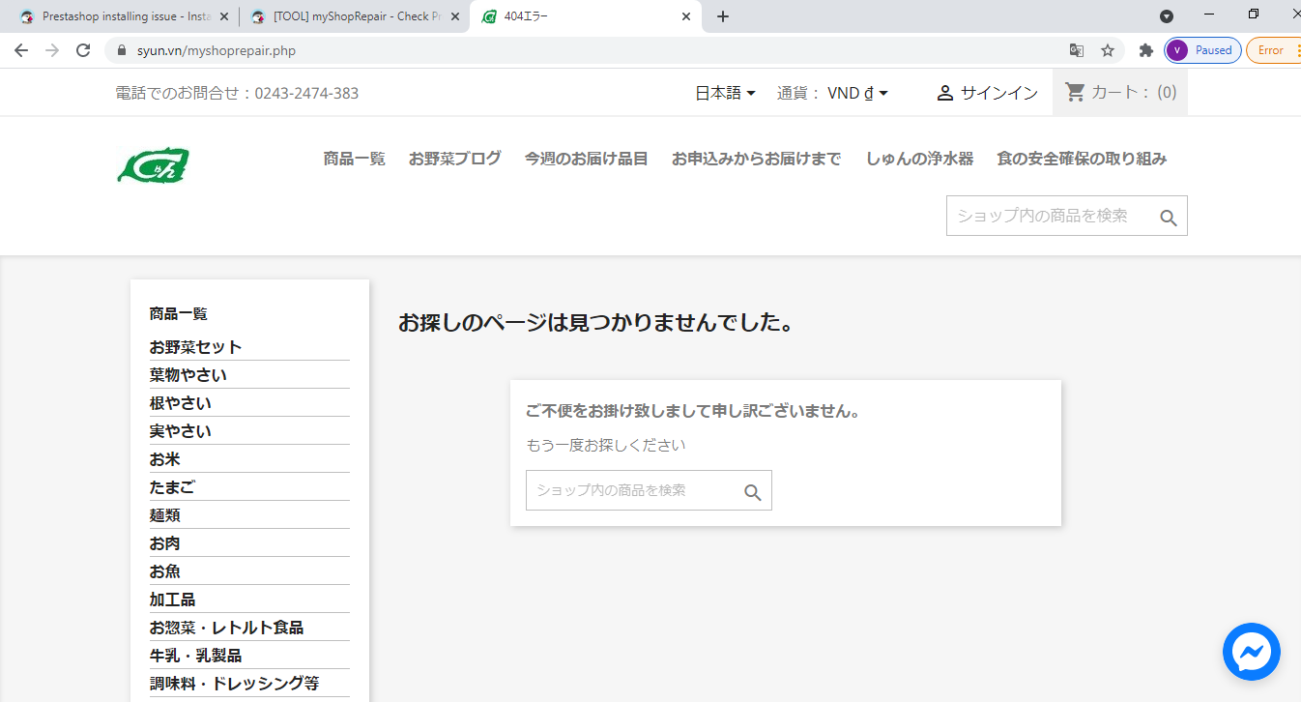
Task: Open the tab search dropdown arrow in Chrome
Action: tap(1167, 16)
